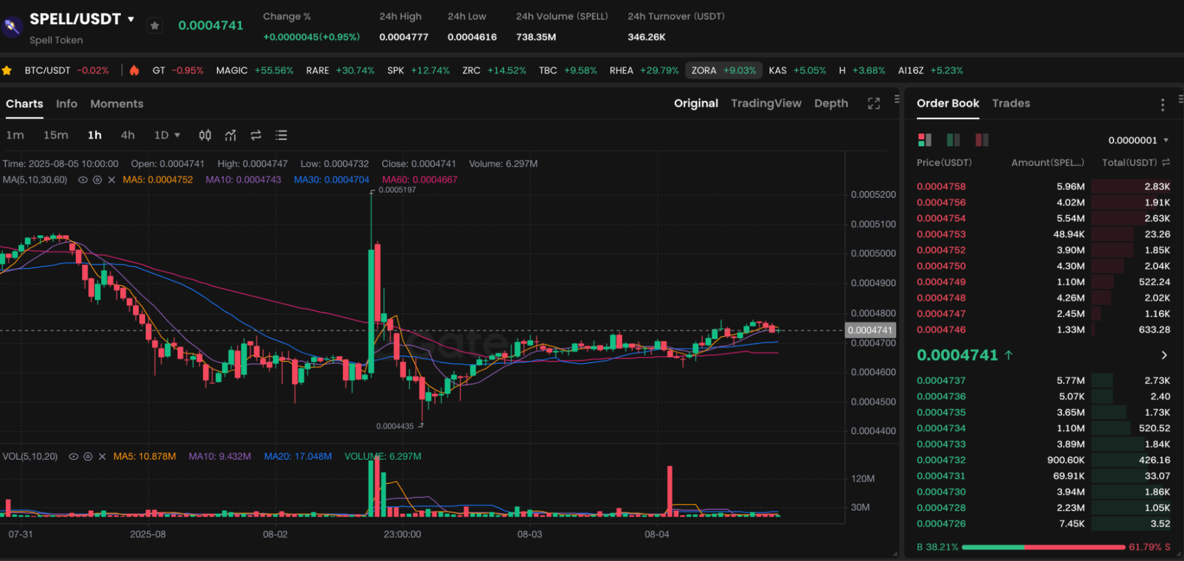1184x561 pixels.
Task: Select bid price 0.0004732
Action: point(941,460)
